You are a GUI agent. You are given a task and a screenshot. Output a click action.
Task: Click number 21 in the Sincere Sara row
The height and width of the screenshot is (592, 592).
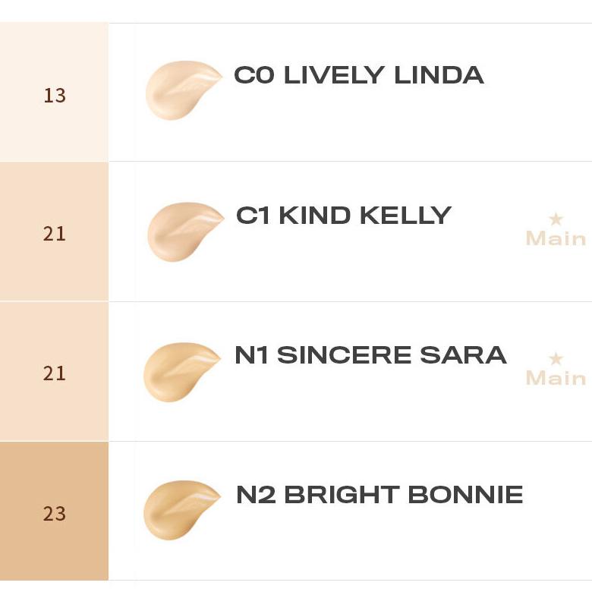pyautogui.click(x=55, y=373)
